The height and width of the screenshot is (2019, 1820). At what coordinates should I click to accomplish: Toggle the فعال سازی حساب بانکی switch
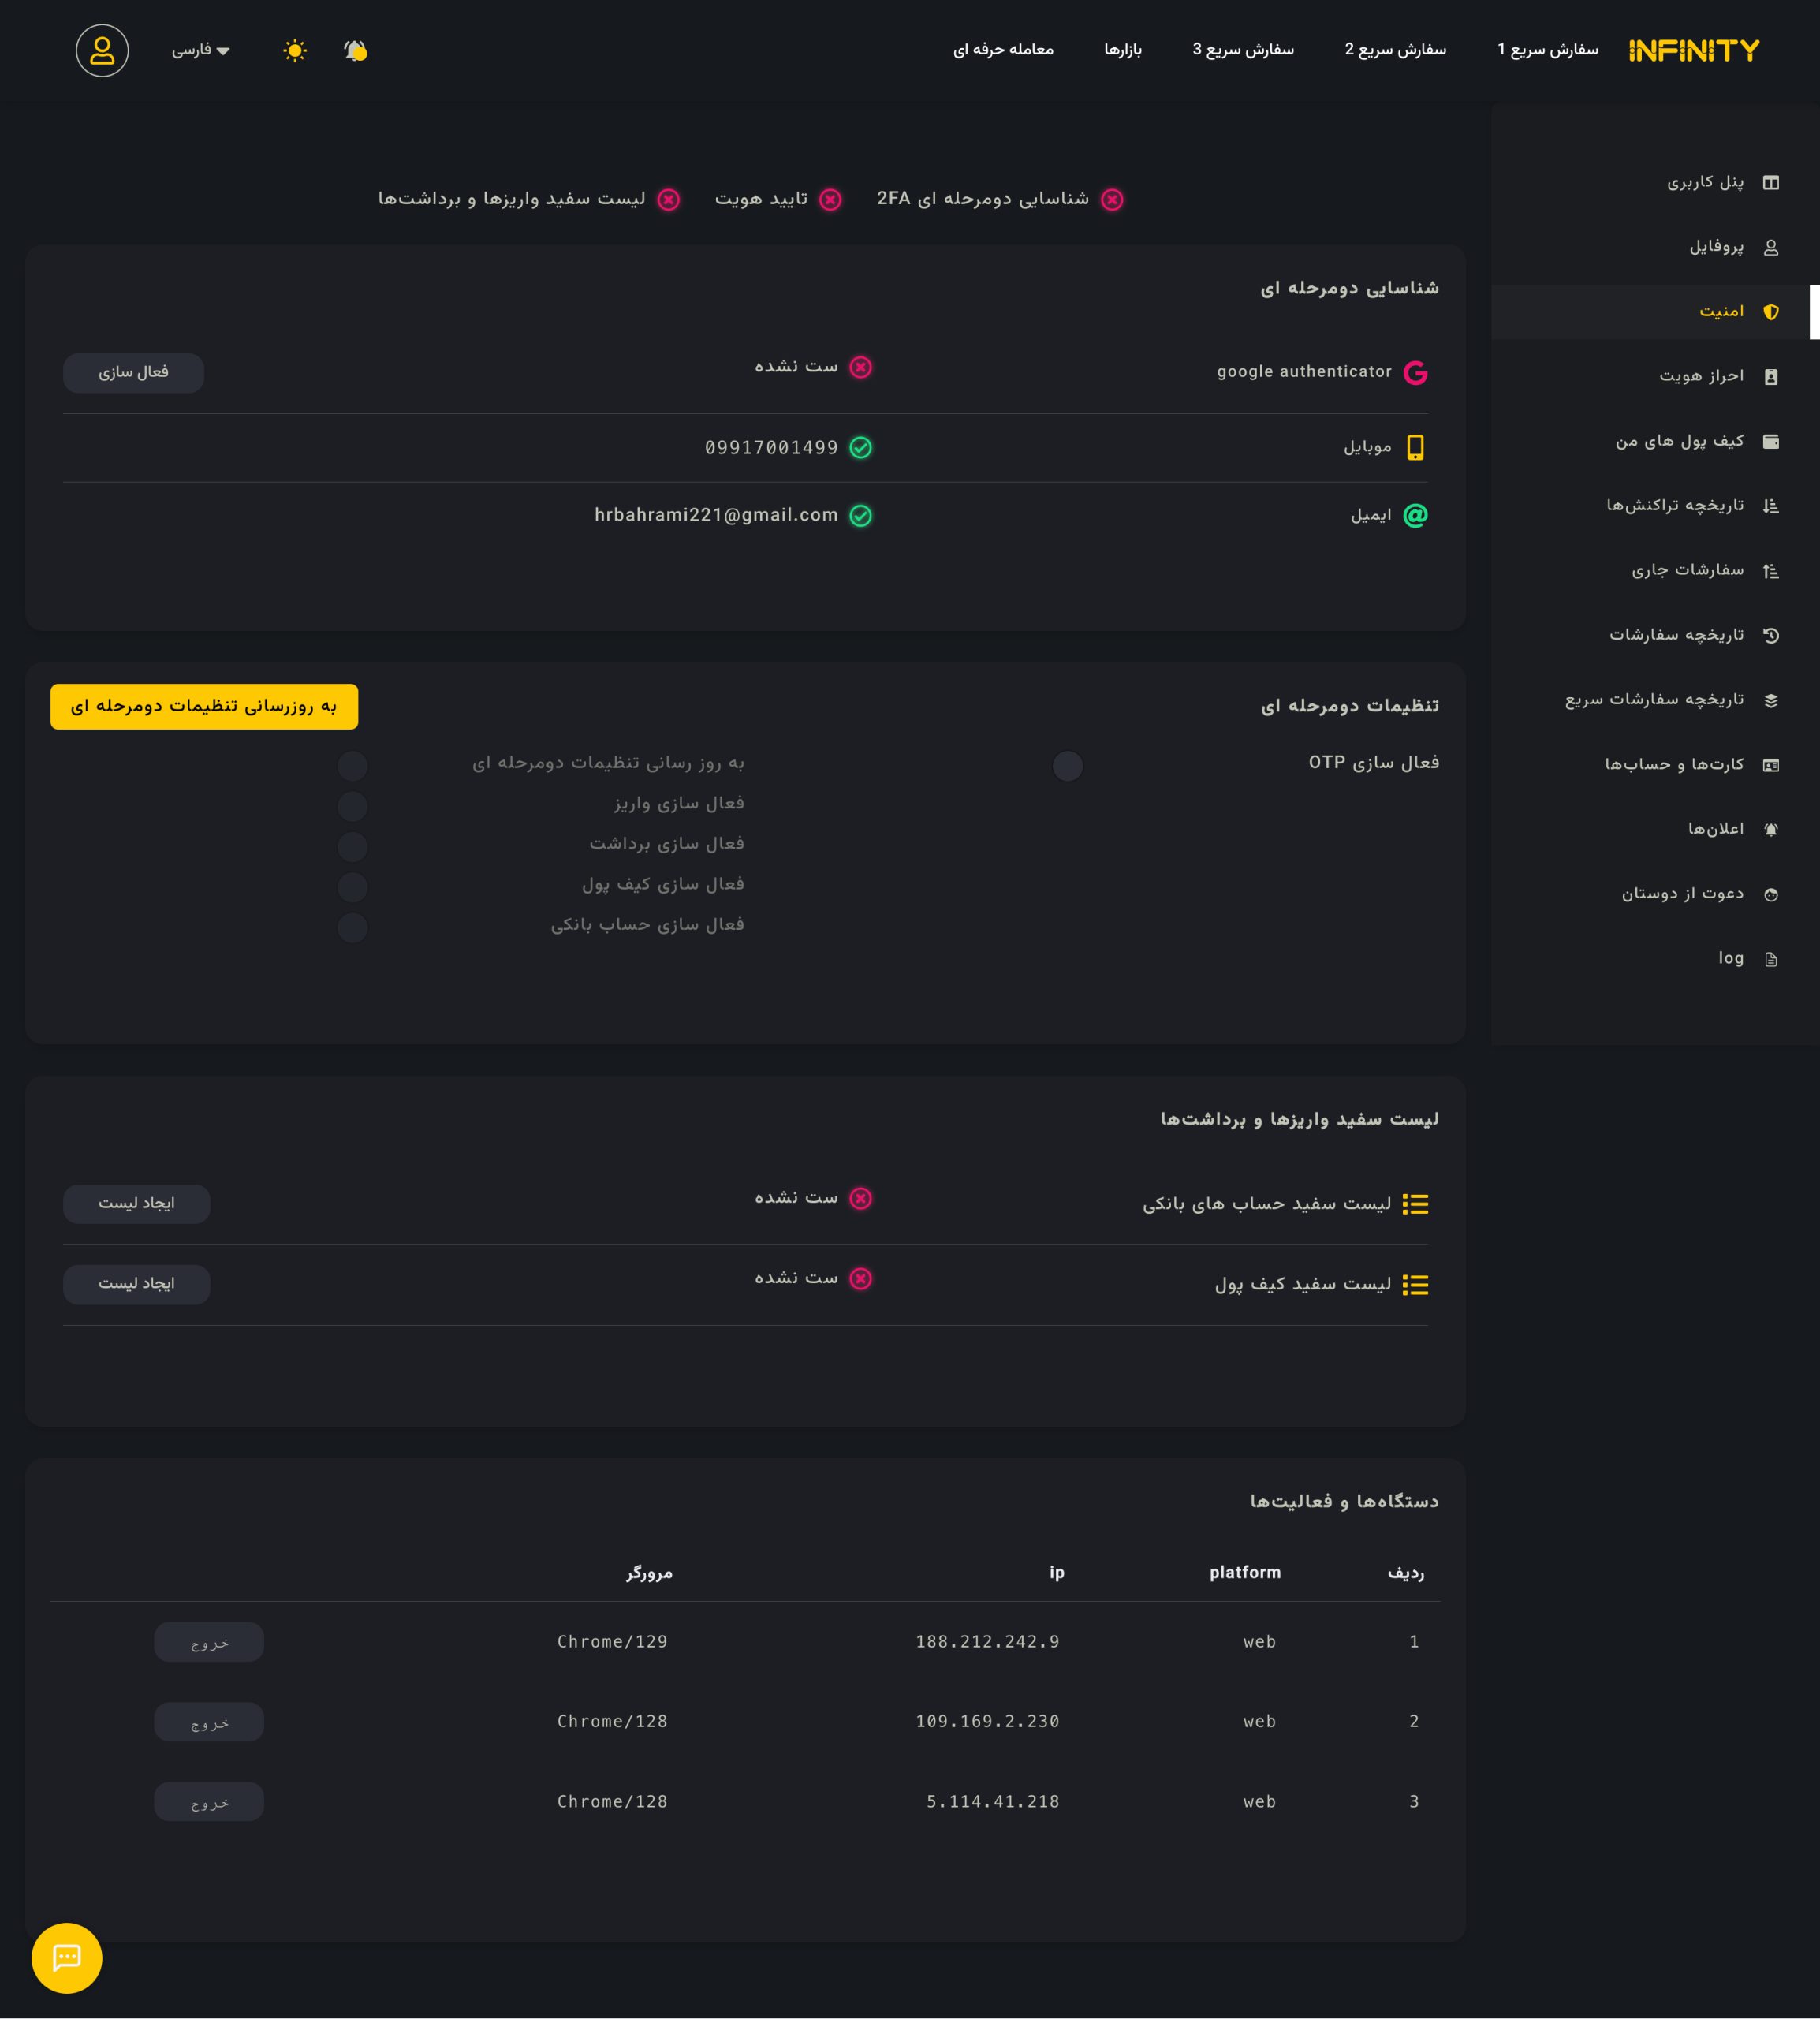point(352,927)
